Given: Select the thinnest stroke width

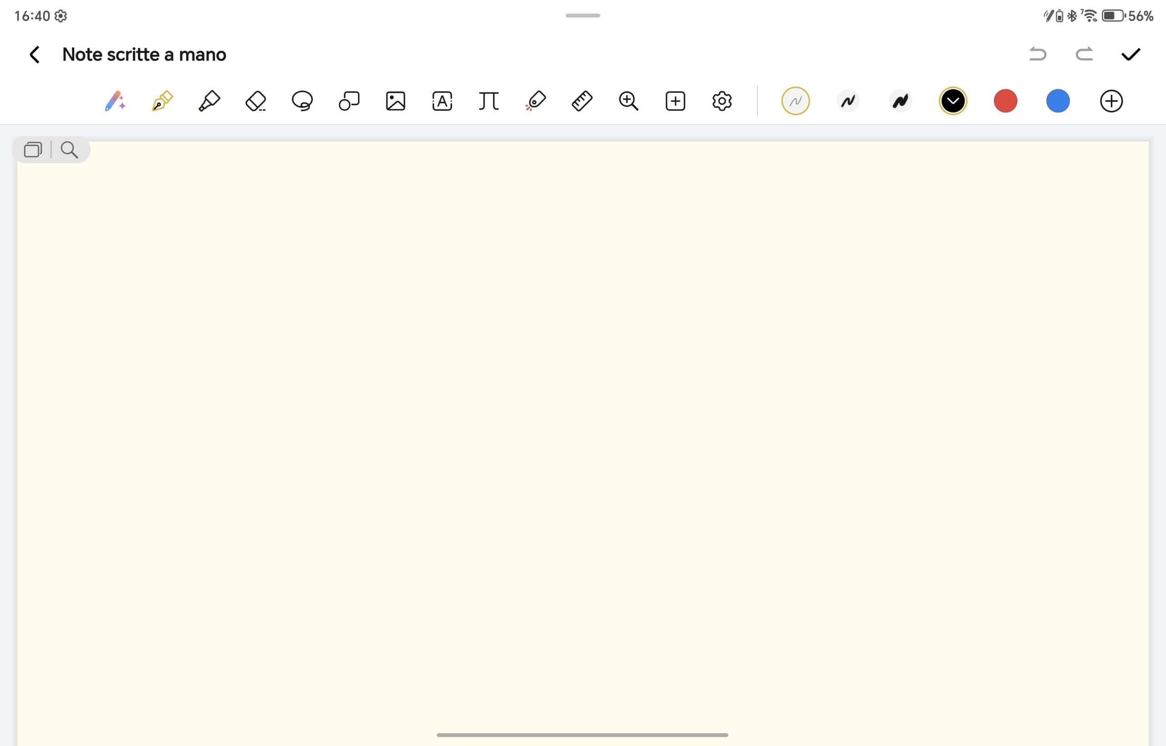Looking at the screenshot, I should click(x=795, y=101).
